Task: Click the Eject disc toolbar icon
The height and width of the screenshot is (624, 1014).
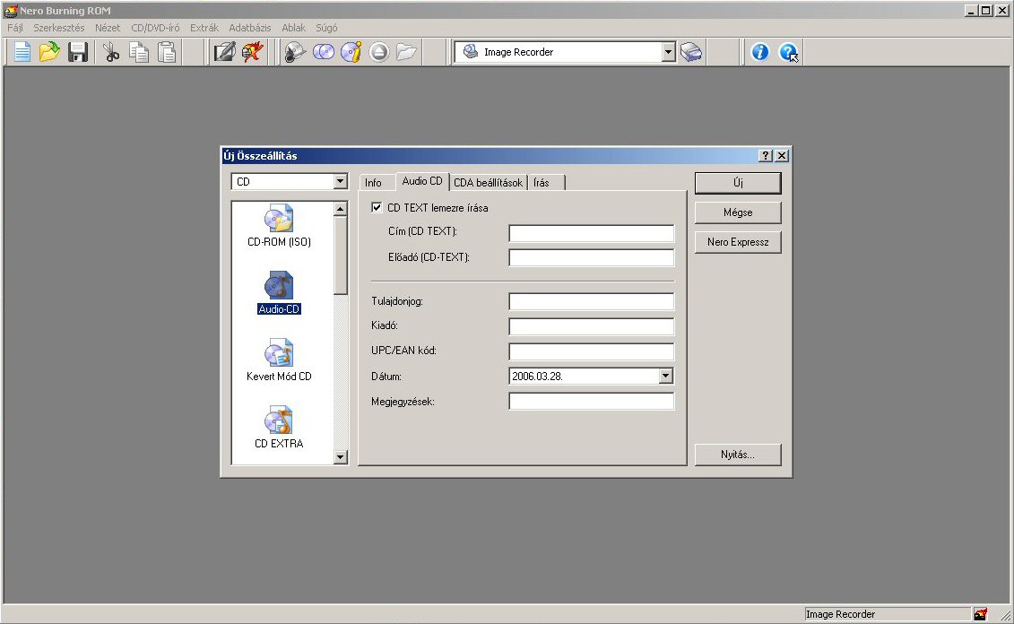Action: click(378, 52)
